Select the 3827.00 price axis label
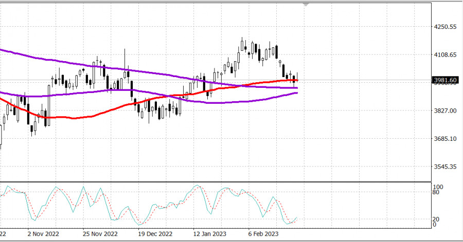Viewport: 463px width, 242px height. click(x=445, y=111)
